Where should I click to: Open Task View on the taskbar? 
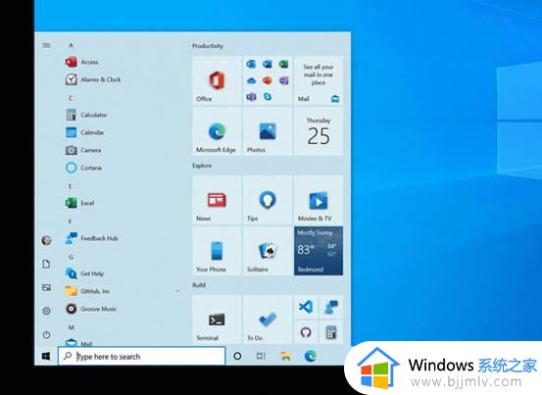(x=261, y=356)
